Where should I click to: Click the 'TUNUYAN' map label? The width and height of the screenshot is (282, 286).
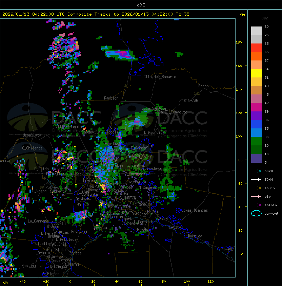point(72,265)
